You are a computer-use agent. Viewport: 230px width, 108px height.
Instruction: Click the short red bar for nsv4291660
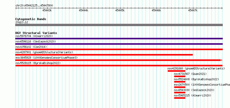click(x=177, y=71)
